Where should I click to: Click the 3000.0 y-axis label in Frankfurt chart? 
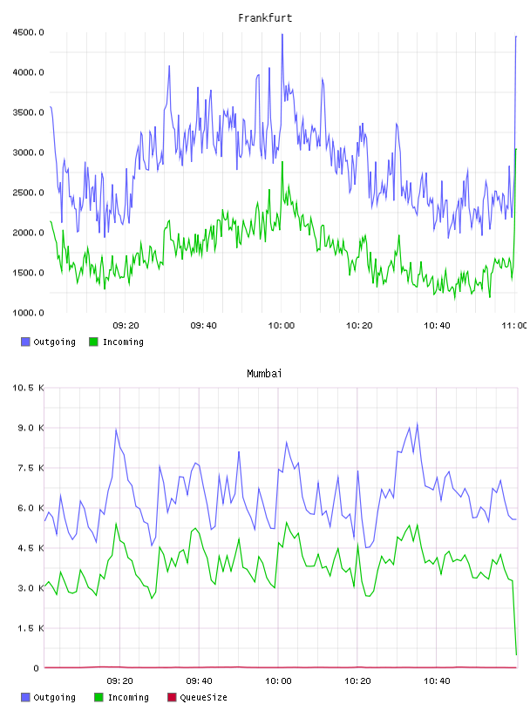click(x=28, y=152)
